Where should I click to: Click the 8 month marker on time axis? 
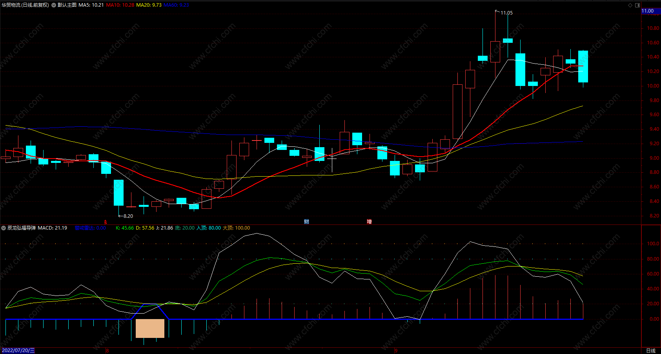point(107,350)
